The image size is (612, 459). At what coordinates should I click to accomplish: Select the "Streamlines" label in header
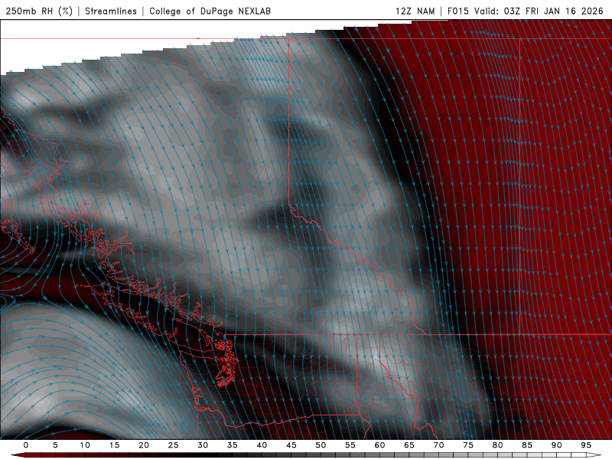point(111,11)
